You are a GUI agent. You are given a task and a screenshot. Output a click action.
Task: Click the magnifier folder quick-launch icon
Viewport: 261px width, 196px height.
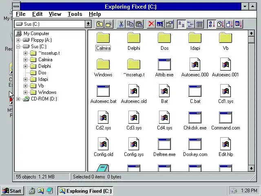pyautogui.click(x=40, y=191)
